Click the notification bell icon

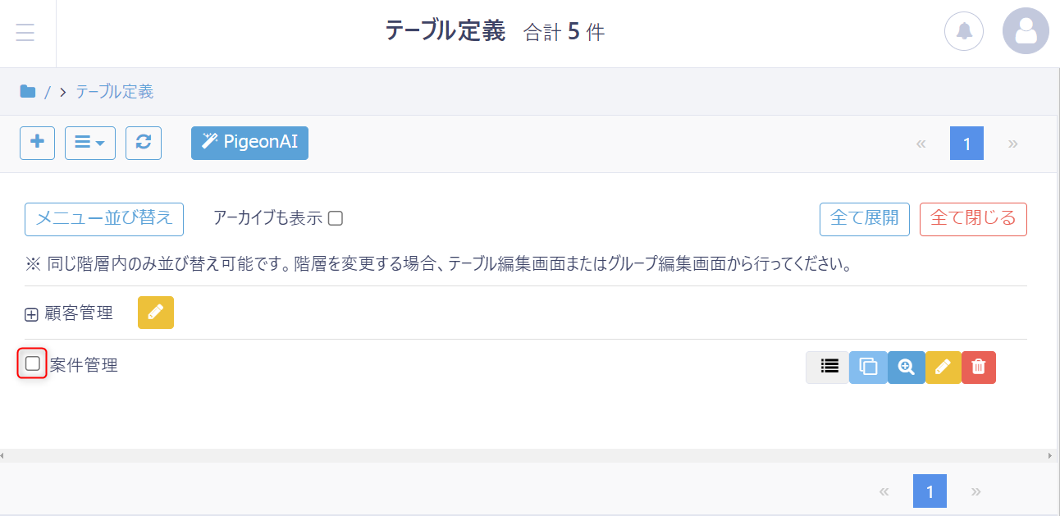pyautogui.click(x=964, y=32)
